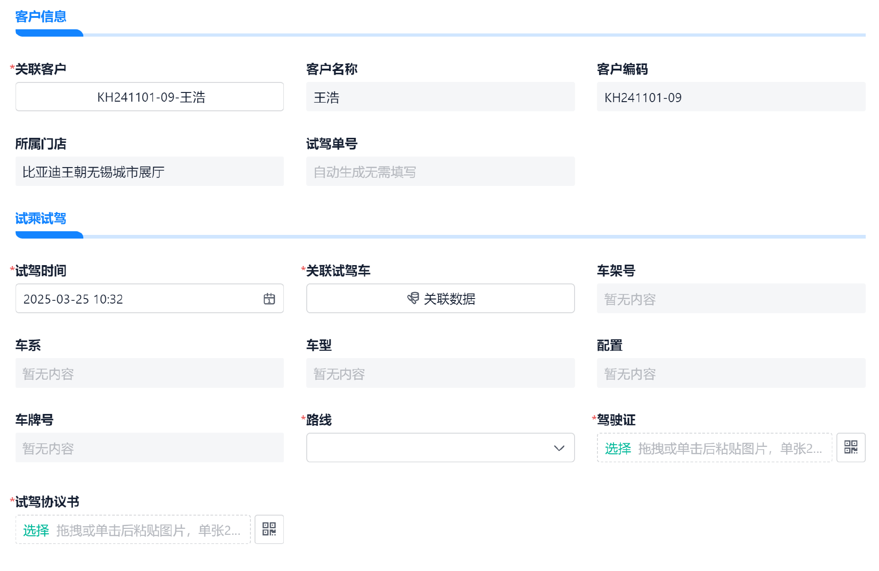Select the 试乘试驾 section tab

pyautogui.click(x=41, y=218)
